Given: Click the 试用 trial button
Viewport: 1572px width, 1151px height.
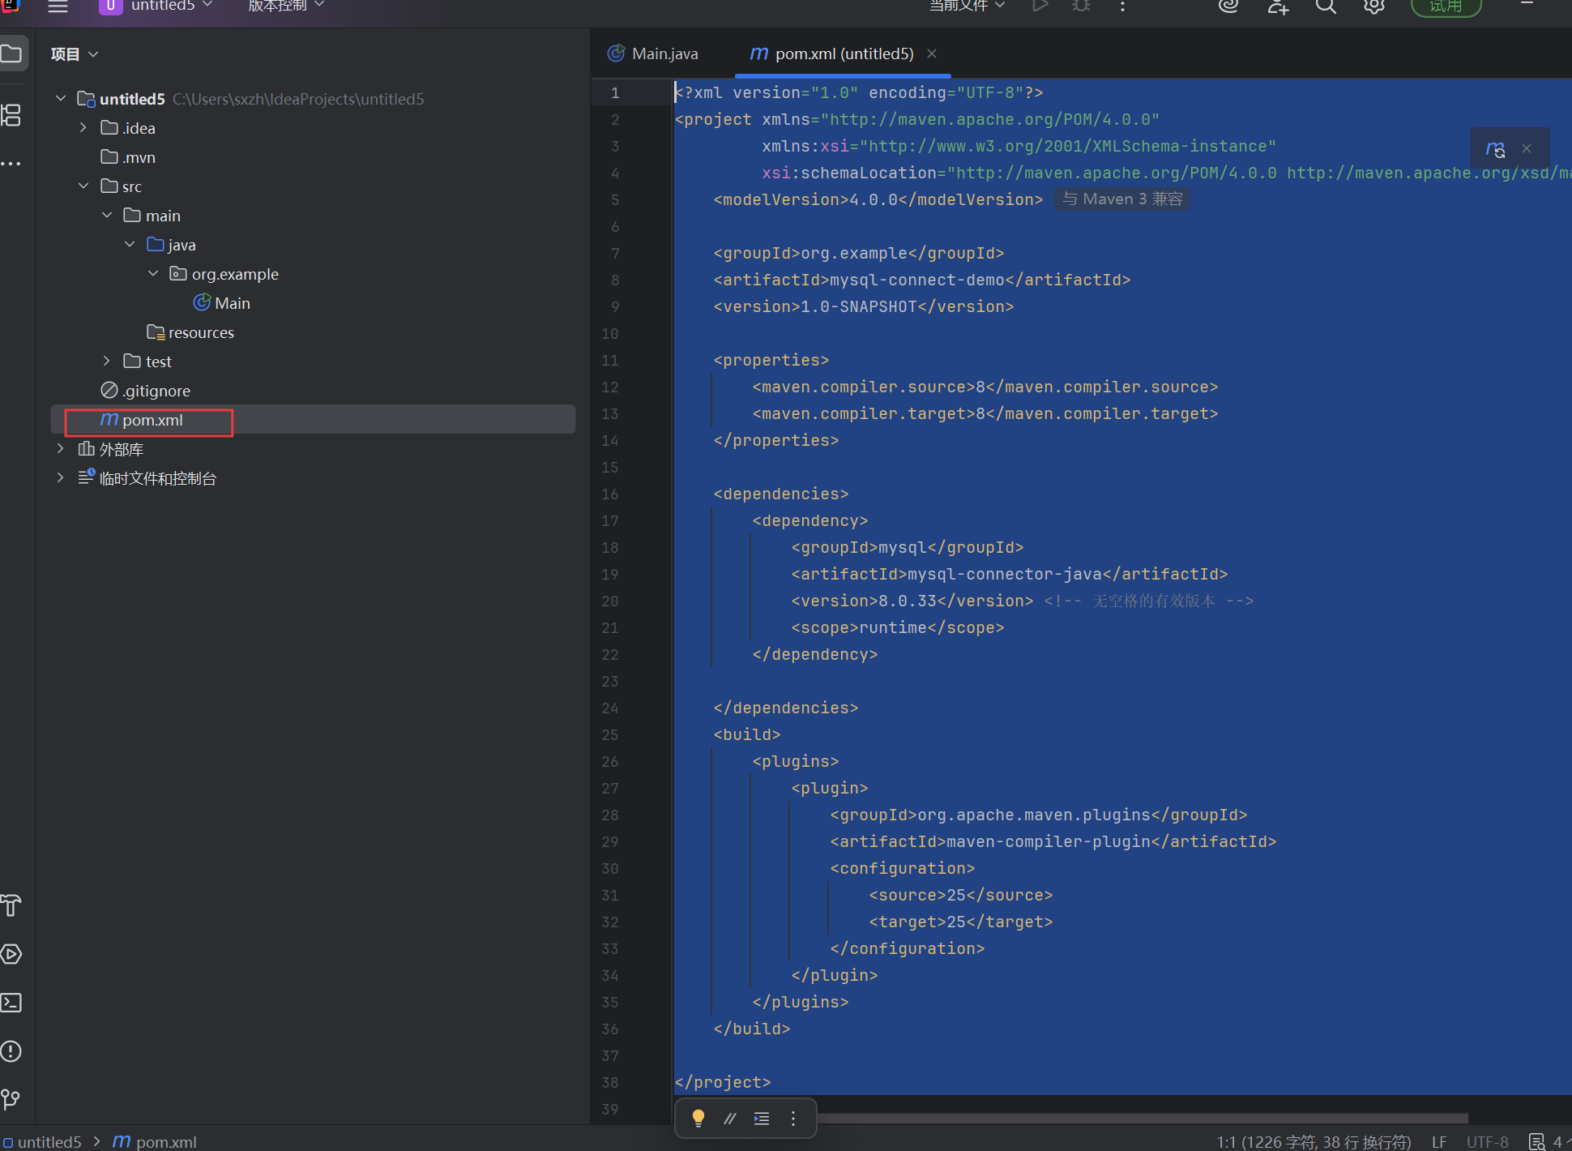Looking at the screenshot, I should pos(1446,6).
